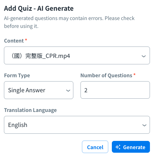
Task: Click the English language text
Action: tap(18, 125)
